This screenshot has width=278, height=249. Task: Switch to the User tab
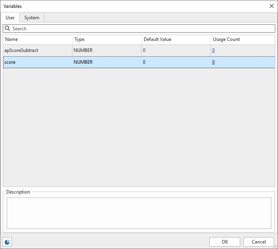[x=10, y=18]
